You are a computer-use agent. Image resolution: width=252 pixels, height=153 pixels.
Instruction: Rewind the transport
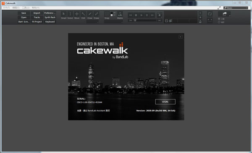click(x=131, y=15)
